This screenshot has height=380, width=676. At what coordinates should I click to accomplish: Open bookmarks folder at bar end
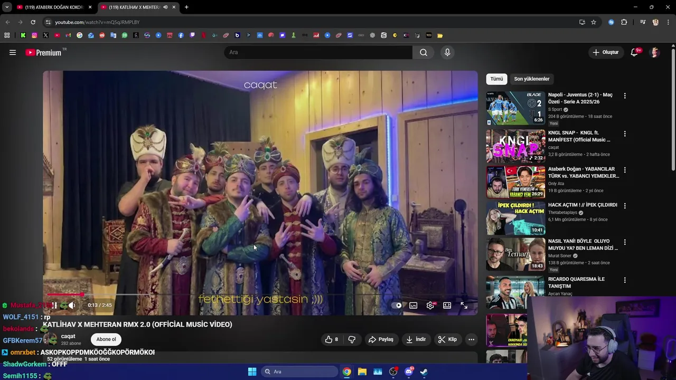(440, 35)
